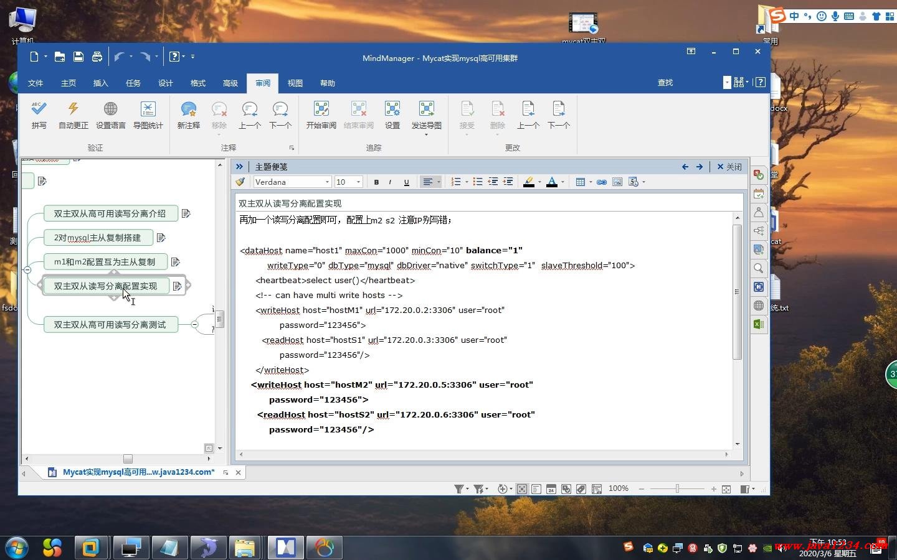Save the map with the floppy icon

(x=78, y=57)
